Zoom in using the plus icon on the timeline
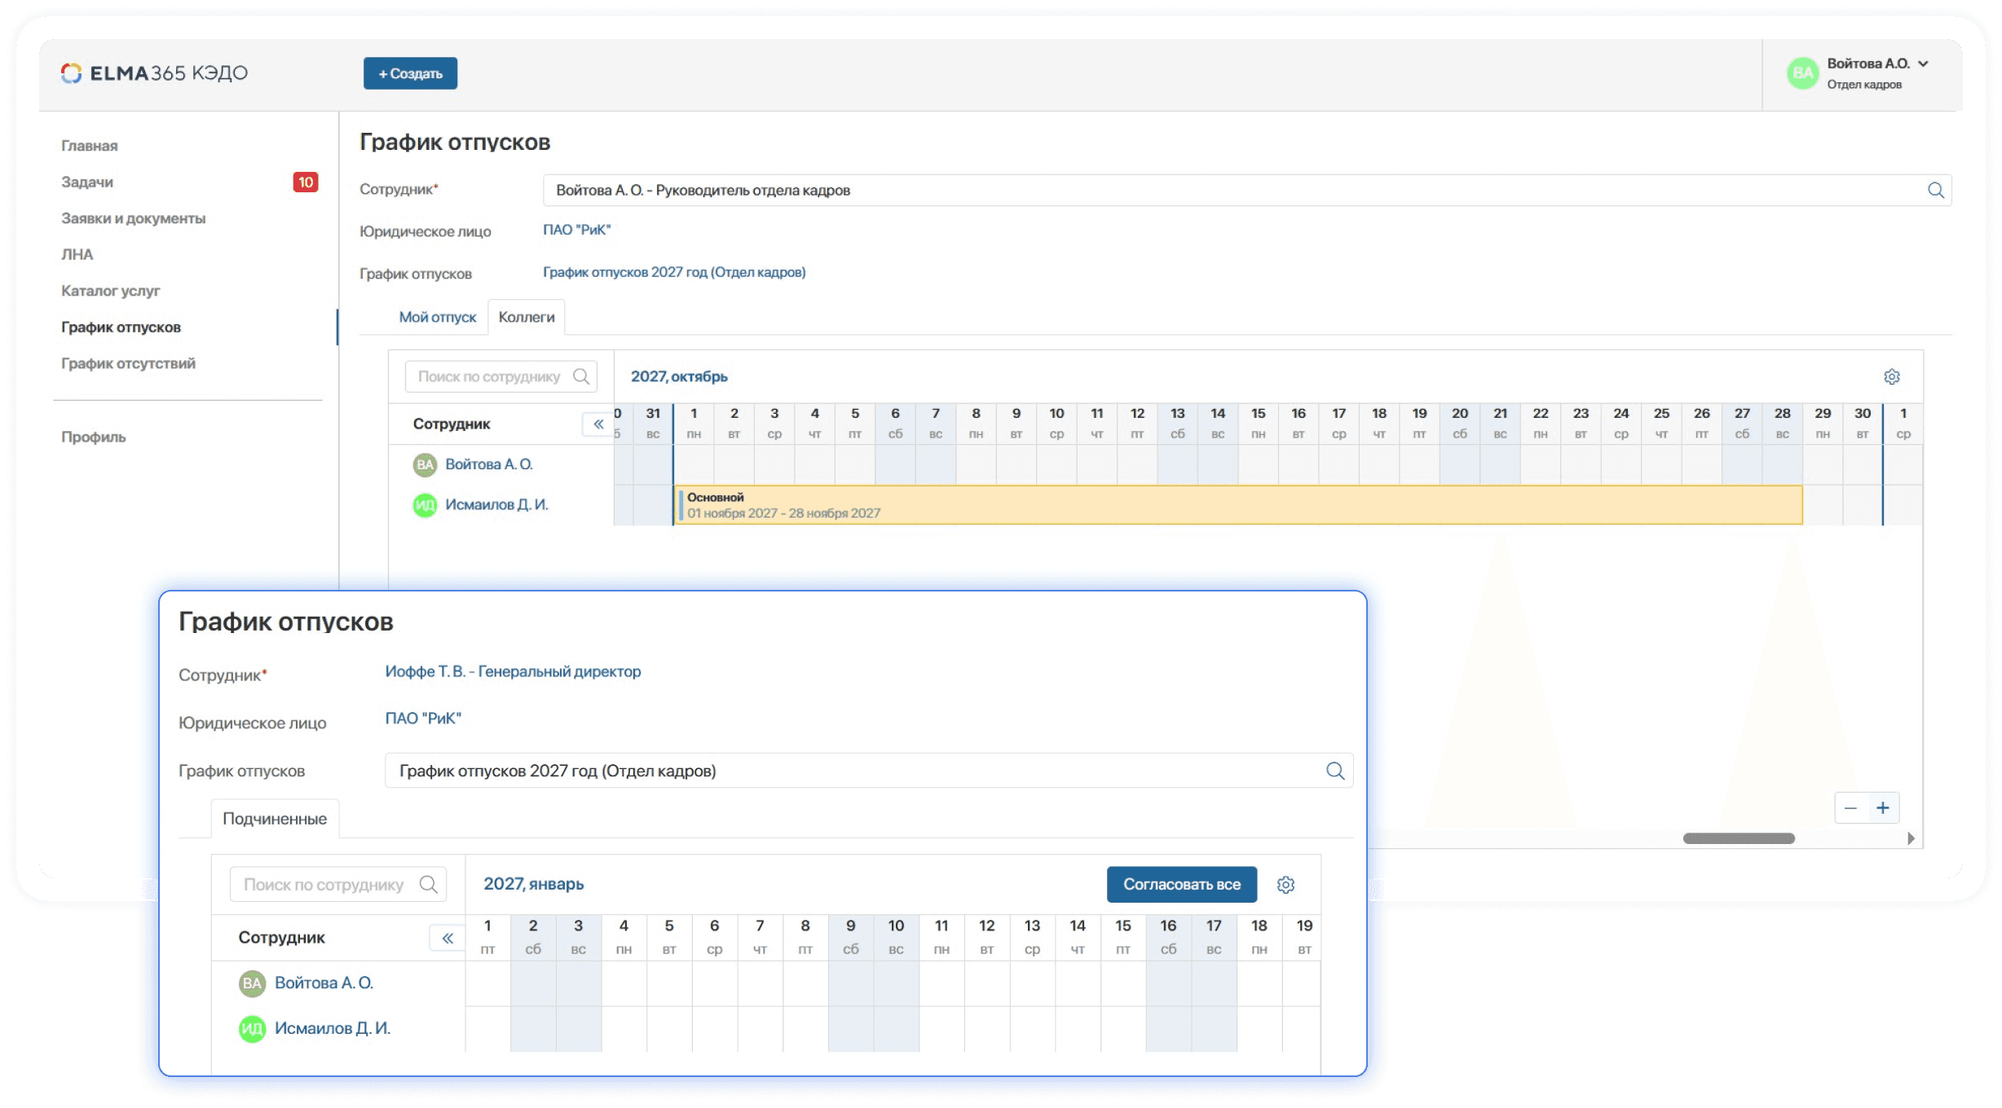Screen dimensions: 2002x1108 coord(1883,807)
